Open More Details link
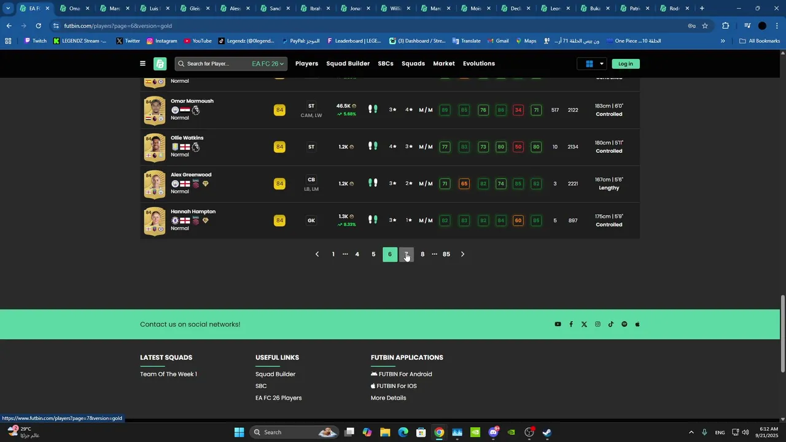Viewport: 786px width, 442px height. 389,398
